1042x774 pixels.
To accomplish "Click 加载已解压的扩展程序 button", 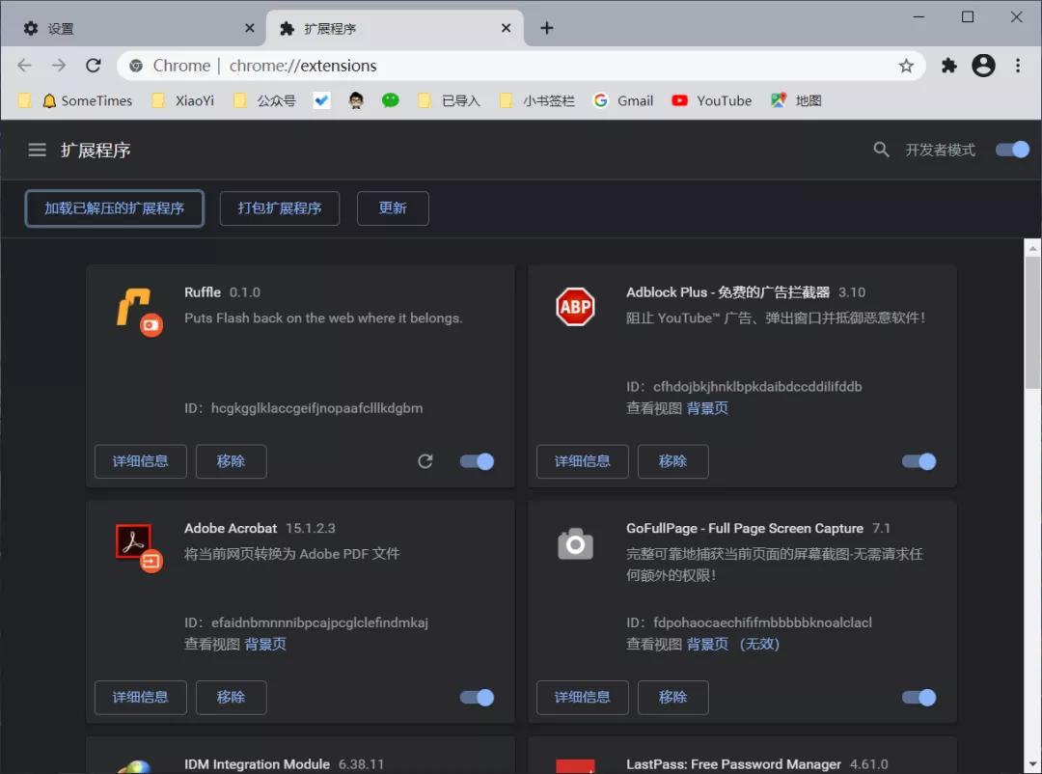I will (x=114, y=207).
